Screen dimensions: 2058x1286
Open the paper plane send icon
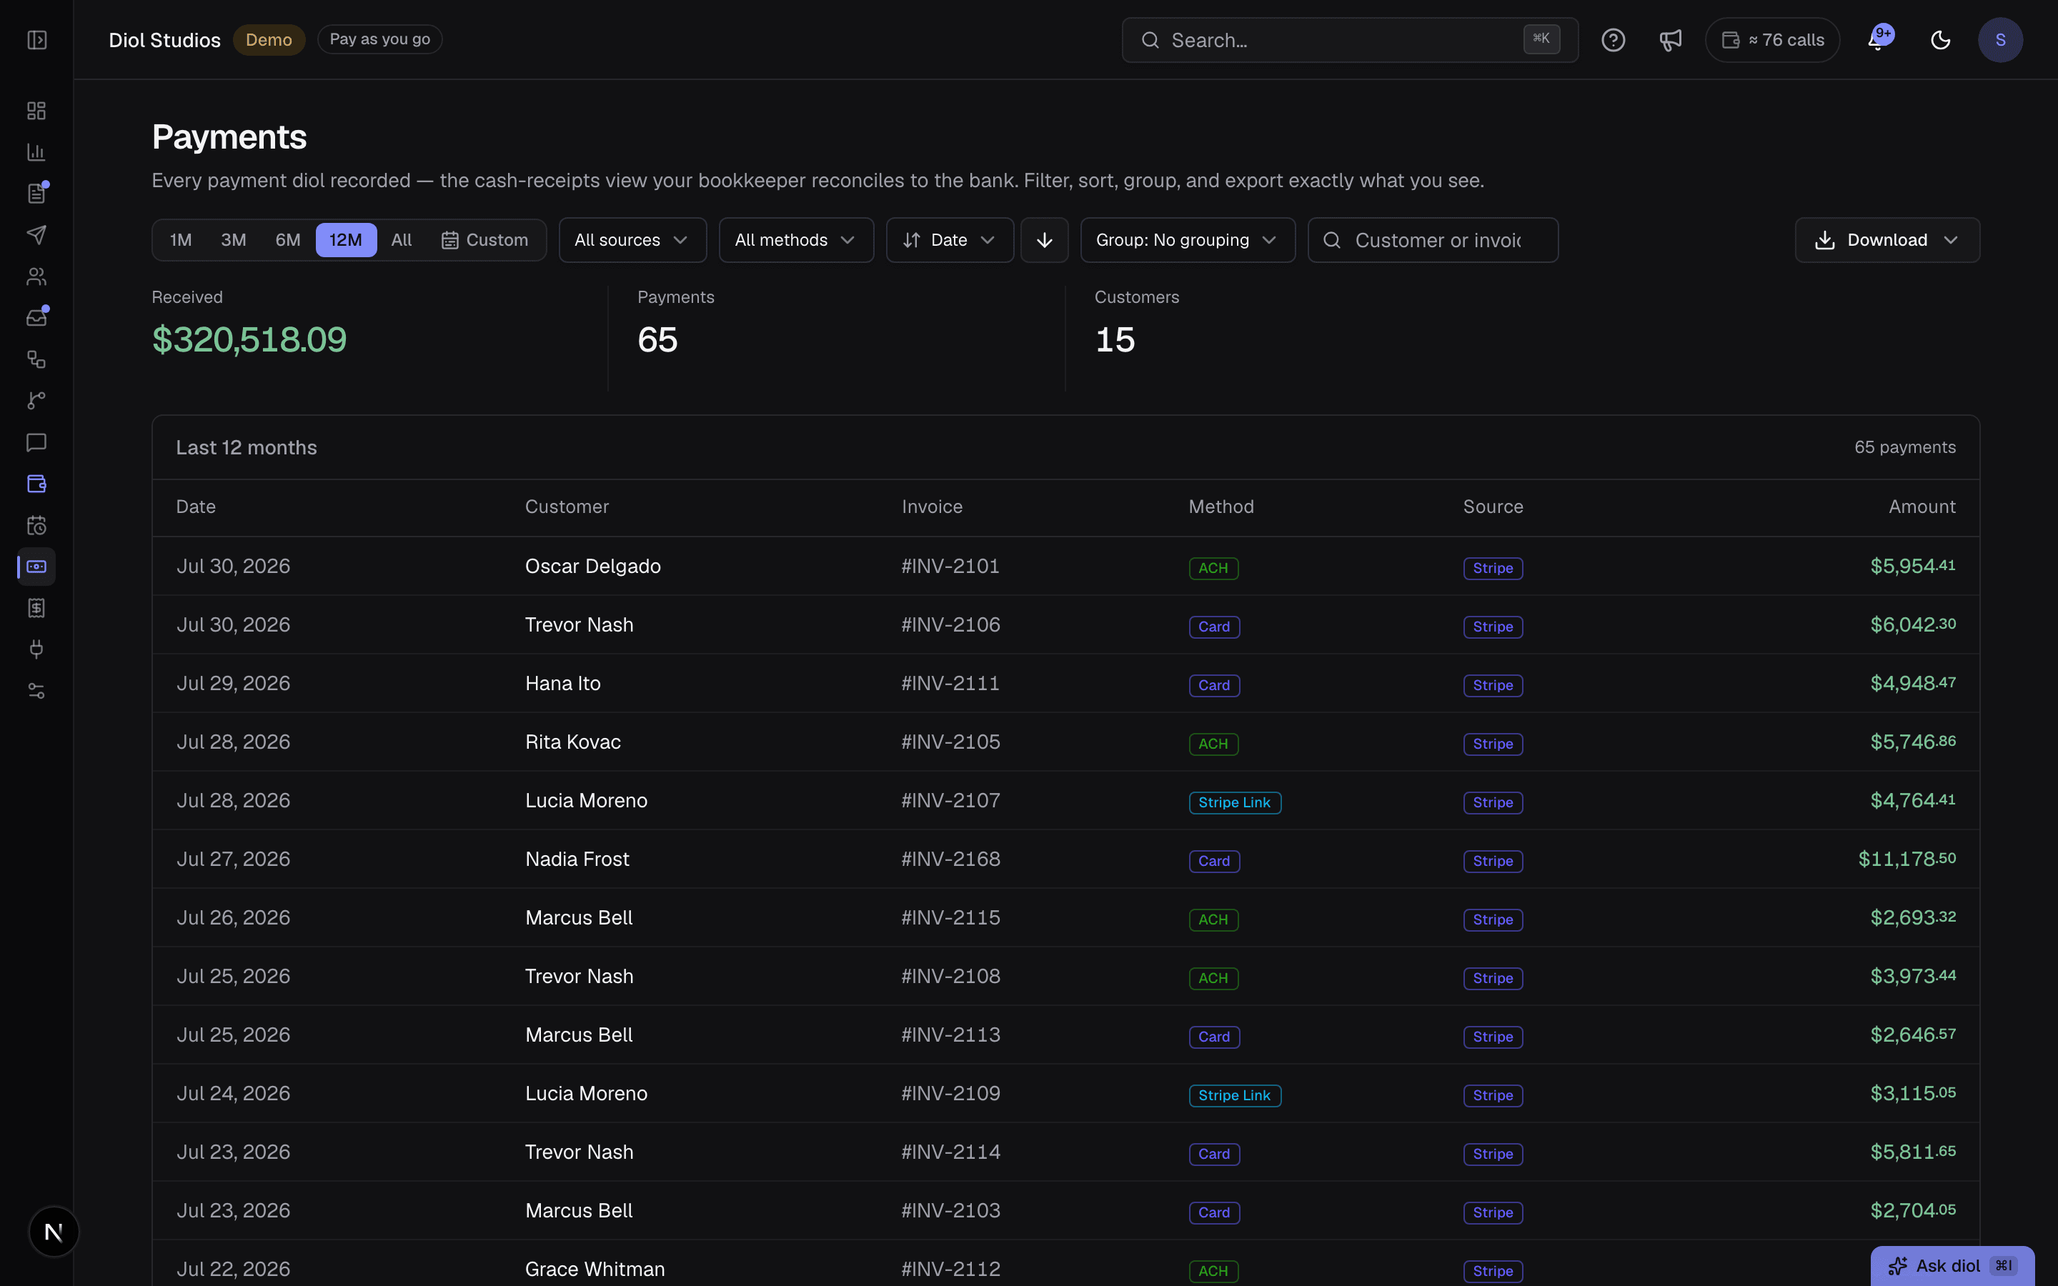coord(36,235)
